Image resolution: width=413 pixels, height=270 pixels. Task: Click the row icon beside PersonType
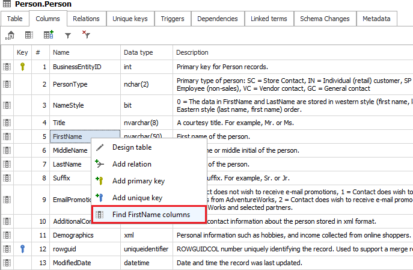[7, 84]
